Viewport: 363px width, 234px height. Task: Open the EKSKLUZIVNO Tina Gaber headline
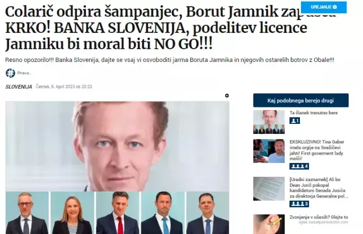coord(317,150)
